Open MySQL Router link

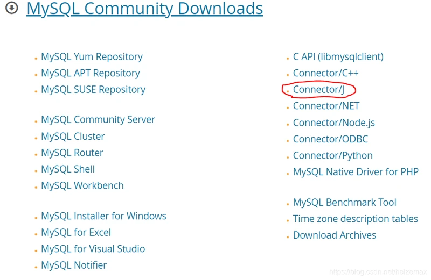[x=72, y=153]
